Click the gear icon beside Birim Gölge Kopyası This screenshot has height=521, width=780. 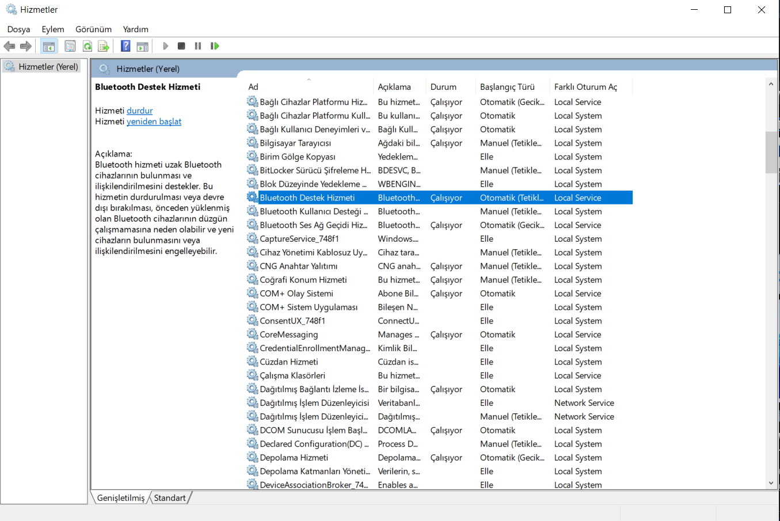pos(252,157)
